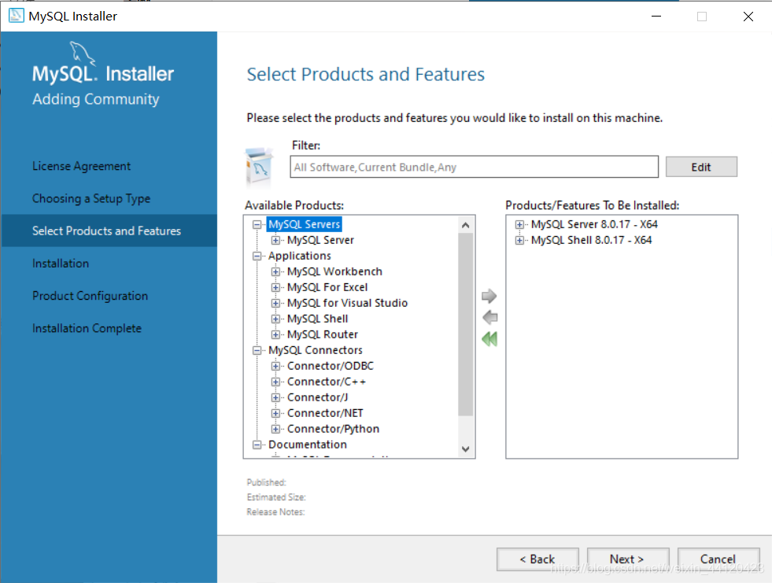Screen dimensions: 772x583
Task: Collapse the Applications tree node
Action: click(257, 256)
